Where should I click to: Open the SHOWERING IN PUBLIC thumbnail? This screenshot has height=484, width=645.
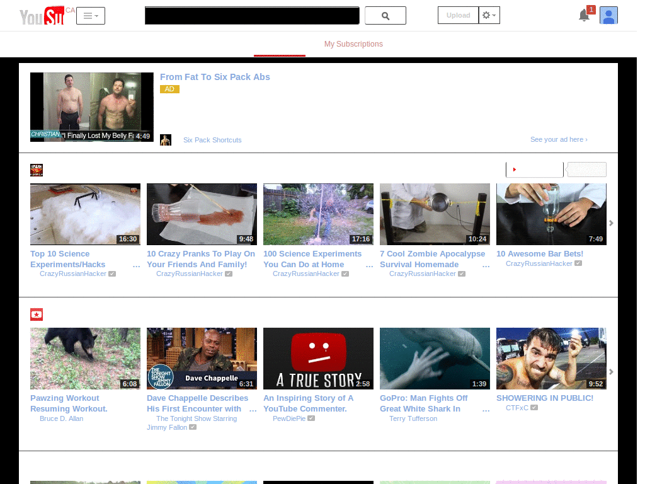coord(551,359)
